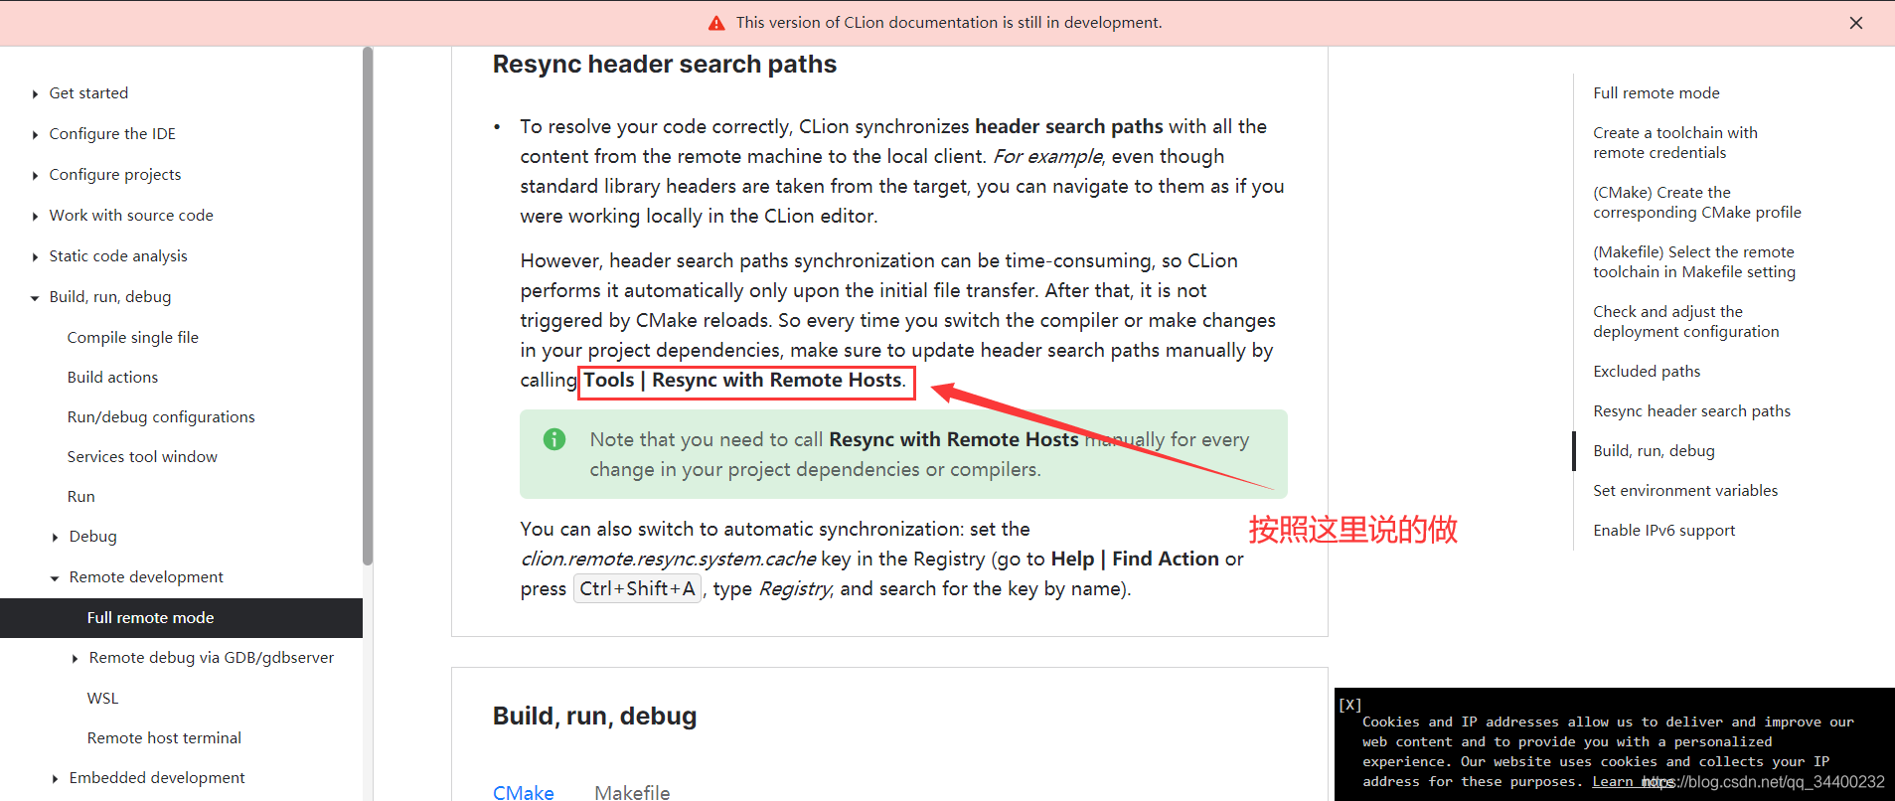
Task: Jump to (Makefile) Select the remote toolchain
Action: click(1694, 261)
